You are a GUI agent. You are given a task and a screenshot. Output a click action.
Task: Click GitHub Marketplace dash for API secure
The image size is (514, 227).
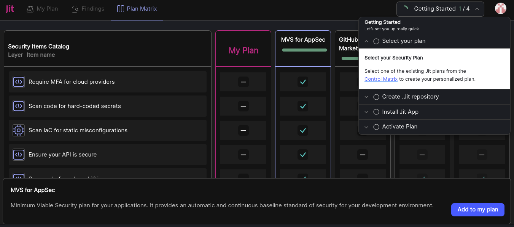point(363,155)
